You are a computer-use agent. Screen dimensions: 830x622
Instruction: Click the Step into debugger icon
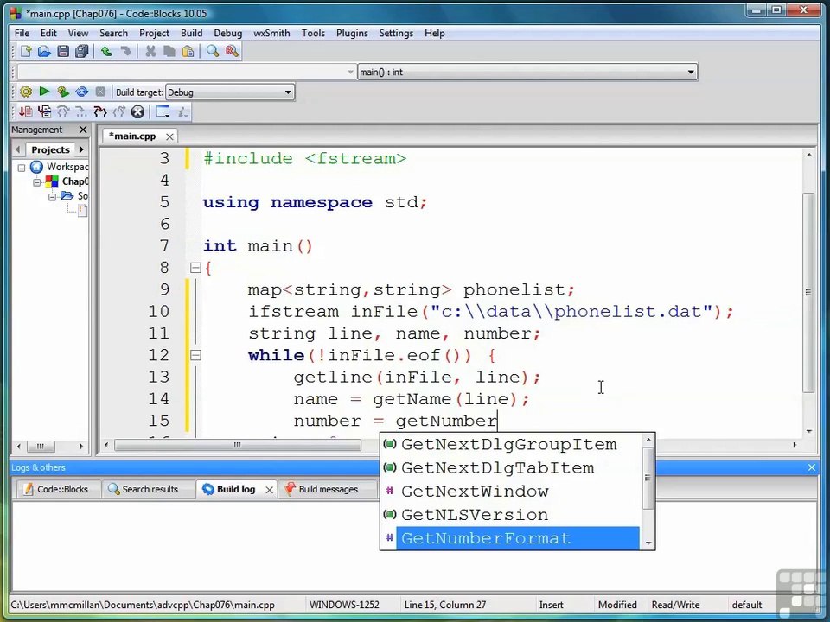click(x=100, y=111)
